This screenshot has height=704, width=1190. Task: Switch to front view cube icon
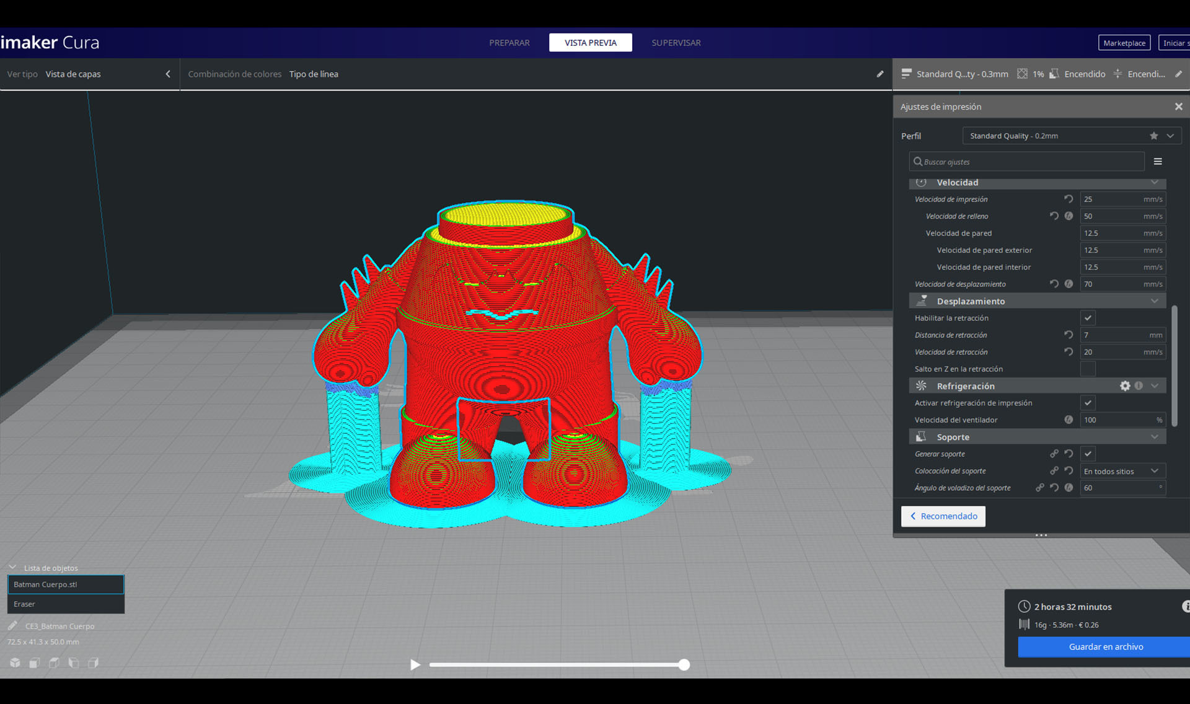point(35,662)
